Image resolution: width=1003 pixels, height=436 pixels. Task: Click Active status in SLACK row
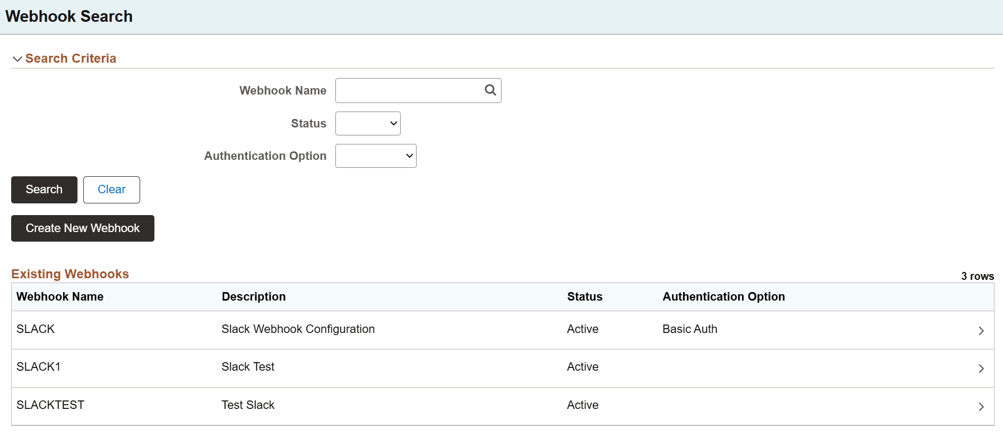click(x=583, y=329)
